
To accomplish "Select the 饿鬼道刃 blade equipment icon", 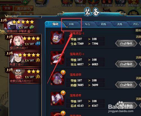I will coord(57,58).
